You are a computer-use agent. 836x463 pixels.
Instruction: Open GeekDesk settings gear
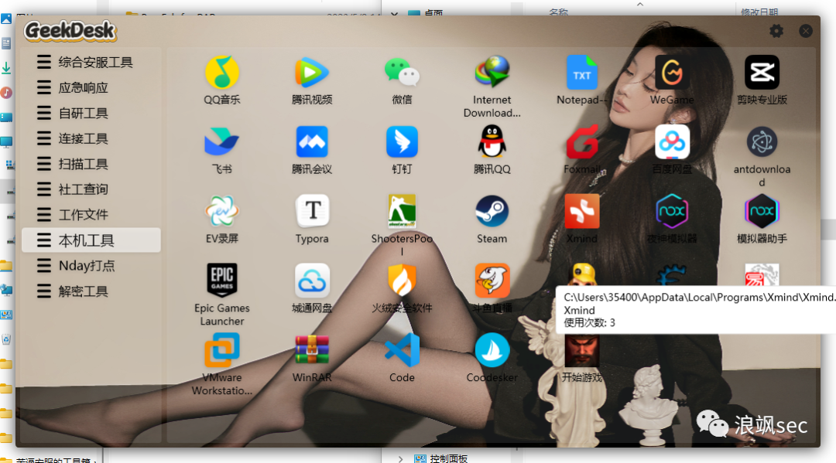776,31
